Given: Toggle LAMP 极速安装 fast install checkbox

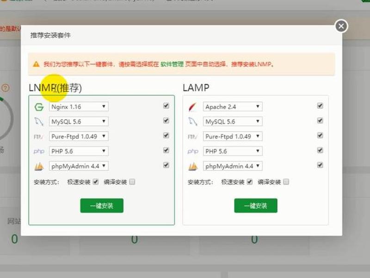Looking at the screenshot, I should click(x=249, y=182).
